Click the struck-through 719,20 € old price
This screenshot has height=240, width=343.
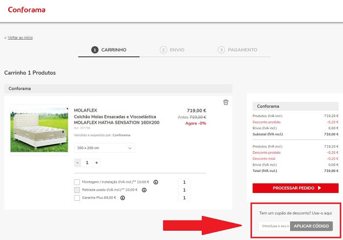click(198, 117)
